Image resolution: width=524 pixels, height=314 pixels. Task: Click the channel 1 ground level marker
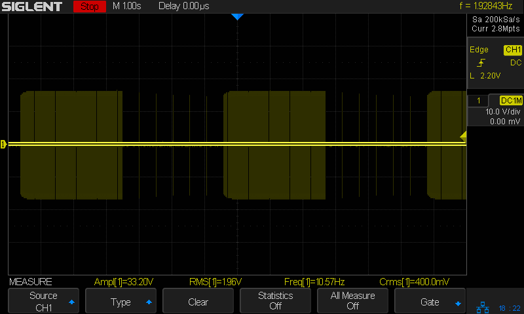coord(3,144)
